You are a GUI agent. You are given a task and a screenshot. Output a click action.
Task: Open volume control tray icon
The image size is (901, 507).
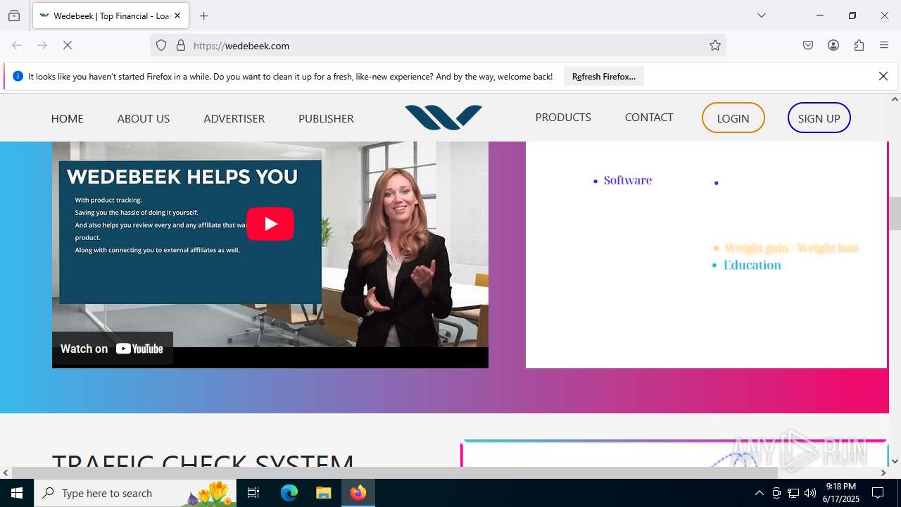[x=810, y=493]
